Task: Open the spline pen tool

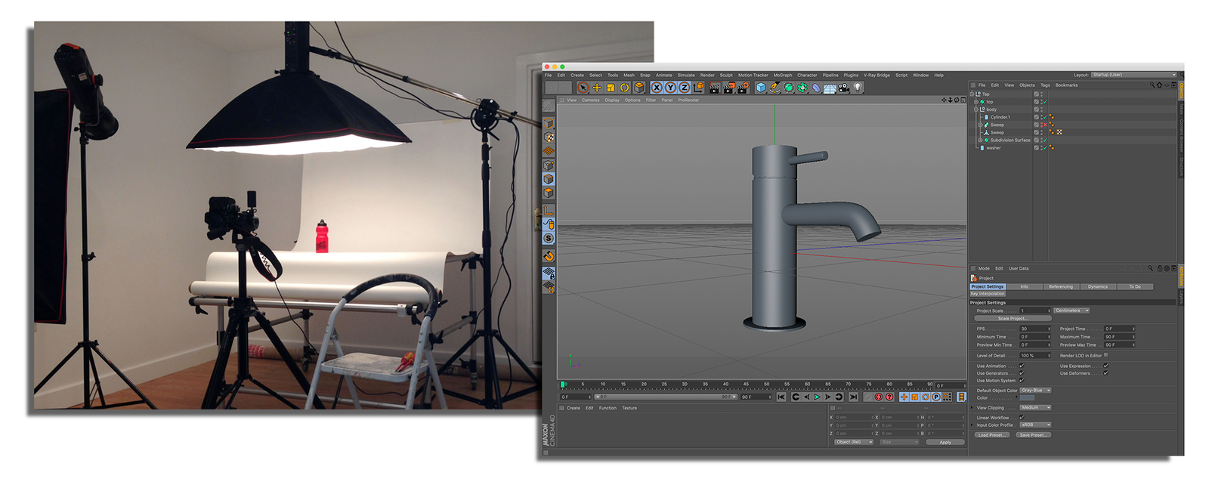Action: coord(775,88)
